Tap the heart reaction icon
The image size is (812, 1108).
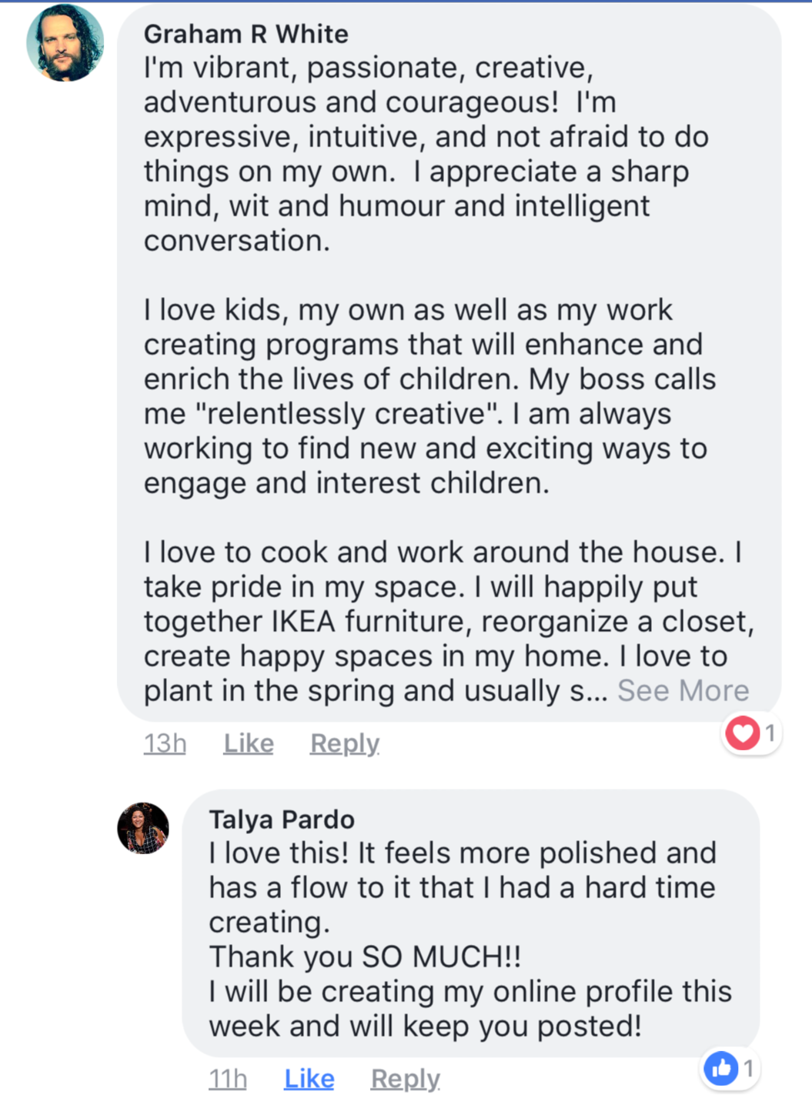(x=743, y=733)
